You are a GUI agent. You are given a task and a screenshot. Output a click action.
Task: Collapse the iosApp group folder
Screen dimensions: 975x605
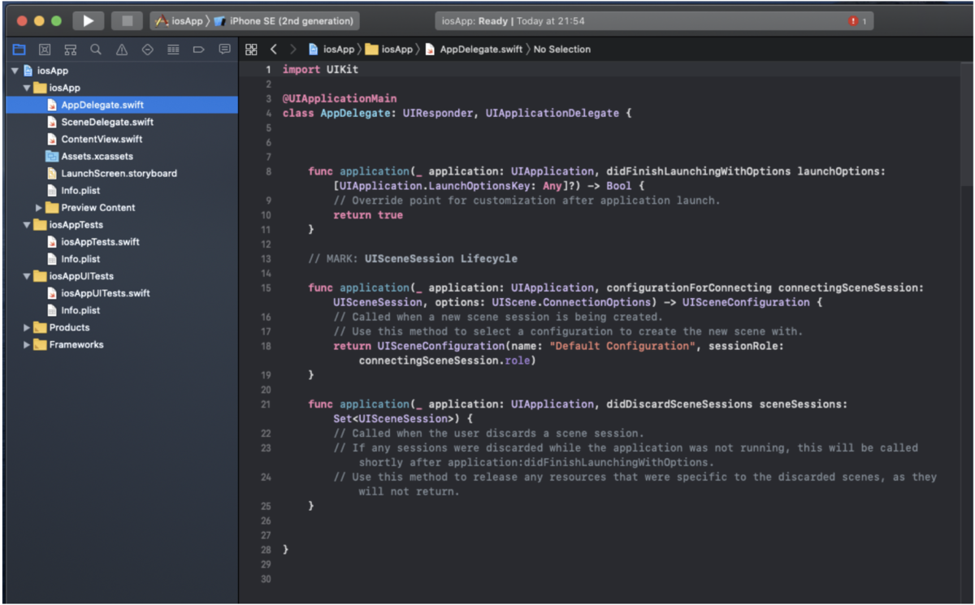point(27,88)
